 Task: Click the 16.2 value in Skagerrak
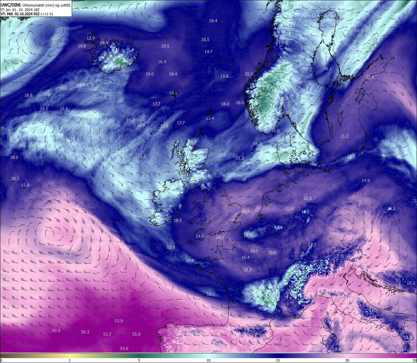(x=257, y=144)
